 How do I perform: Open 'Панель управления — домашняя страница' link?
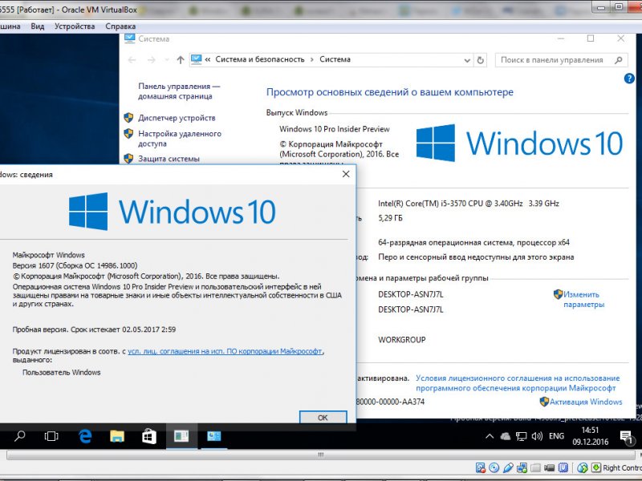click(x=179, y=91)
